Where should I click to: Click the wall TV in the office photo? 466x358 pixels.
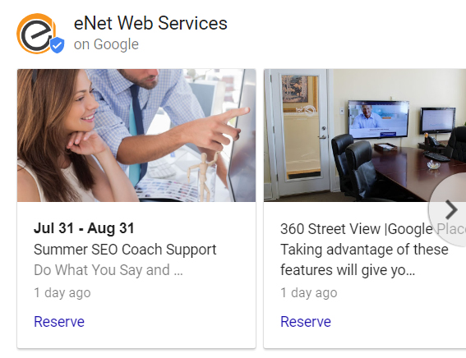[x=378, y=119]
